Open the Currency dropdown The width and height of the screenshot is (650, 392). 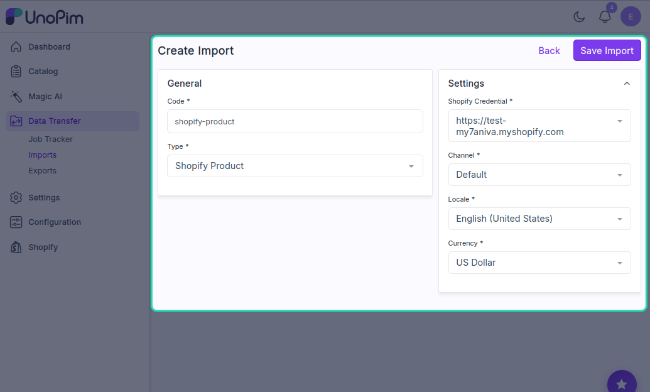pyautogui.click(x=539, y=263)
